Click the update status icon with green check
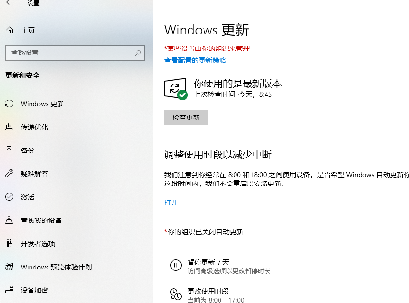 [x=176, y=89]
